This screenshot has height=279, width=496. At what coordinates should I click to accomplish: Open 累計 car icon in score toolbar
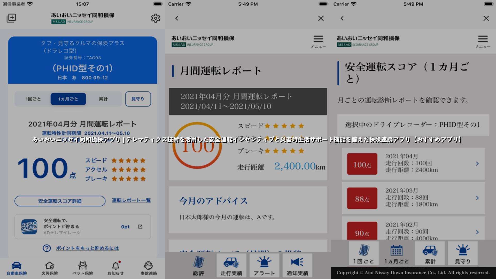click(430, 253)
